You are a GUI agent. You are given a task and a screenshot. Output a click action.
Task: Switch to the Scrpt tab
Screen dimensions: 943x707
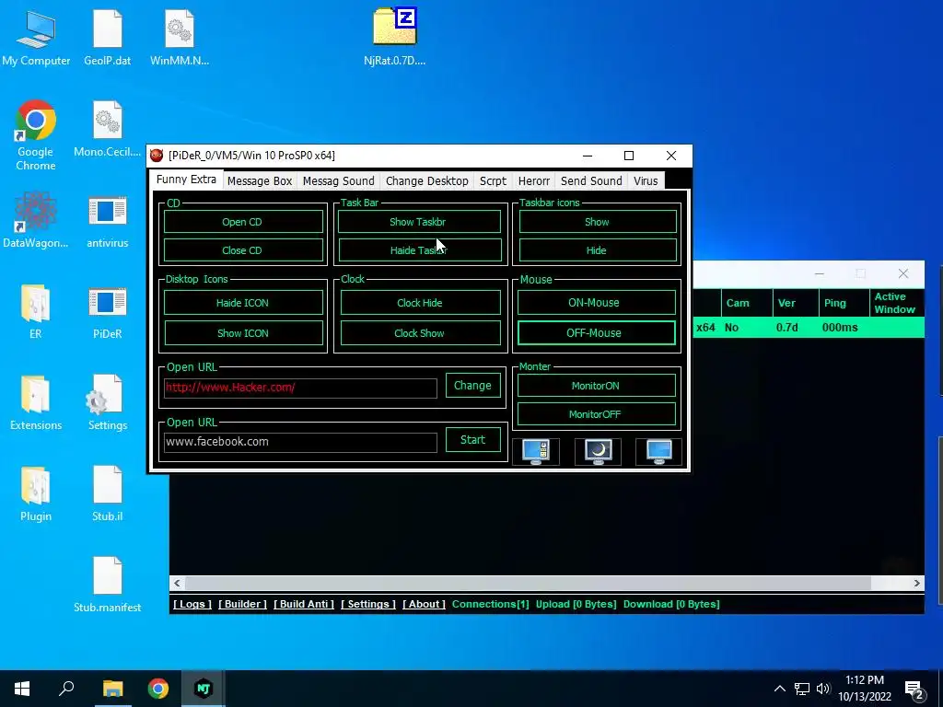pos(493,181)
